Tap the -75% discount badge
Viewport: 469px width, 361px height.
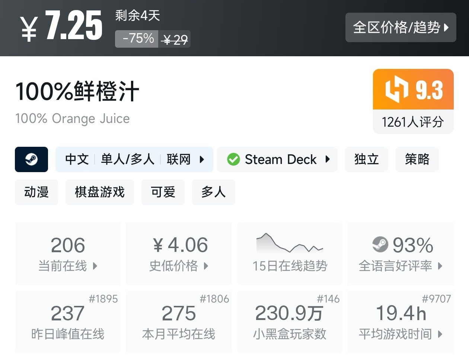click(137, 39)
